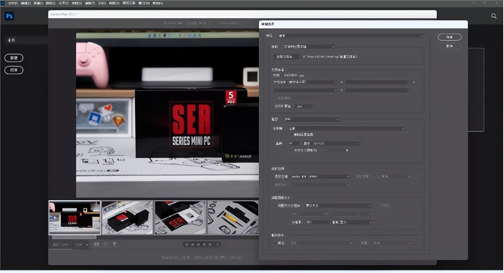
Task: Open the File menu in menu bar
Action: point(12,3)
